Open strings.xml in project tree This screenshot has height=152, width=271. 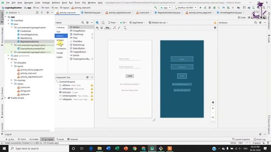[25, 91]
